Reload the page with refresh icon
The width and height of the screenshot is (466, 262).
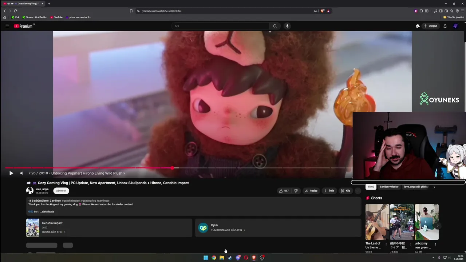tap(16, 11)
